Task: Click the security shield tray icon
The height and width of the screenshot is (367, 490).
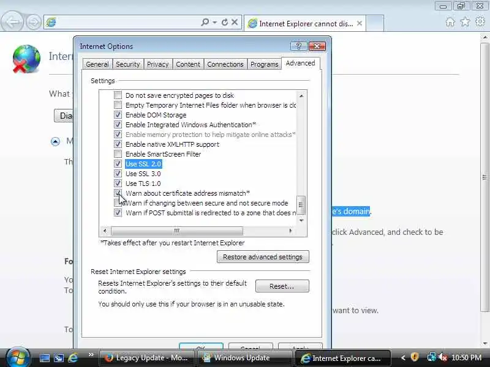Action: 415,357
